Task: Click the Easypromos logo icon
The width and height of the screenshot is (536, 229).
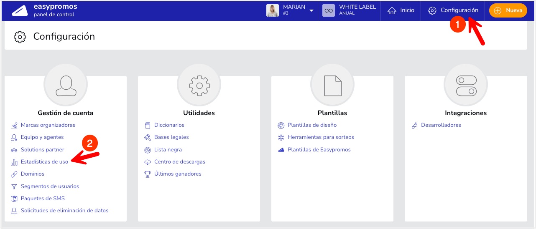Action: tap(19, 10)
